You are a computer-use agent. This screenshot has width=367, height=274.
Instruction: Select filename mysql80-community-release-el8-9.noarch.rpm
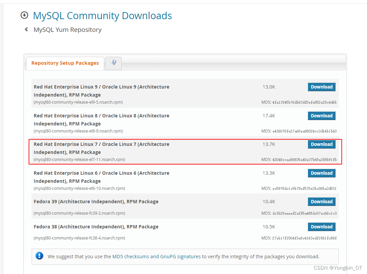point(78,131)
